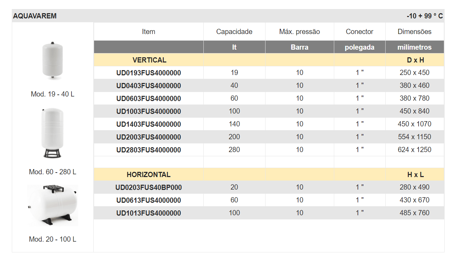The image size is (455, 259).
Task: Click the small vertical tank image
Action: (x=52, y=61)
